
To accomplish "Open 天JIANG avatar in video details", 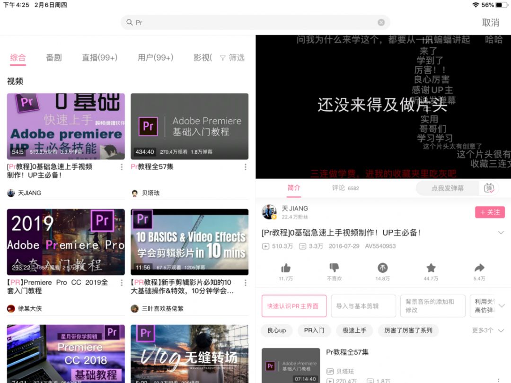I will pyautogui.click(x=269, y=212).
